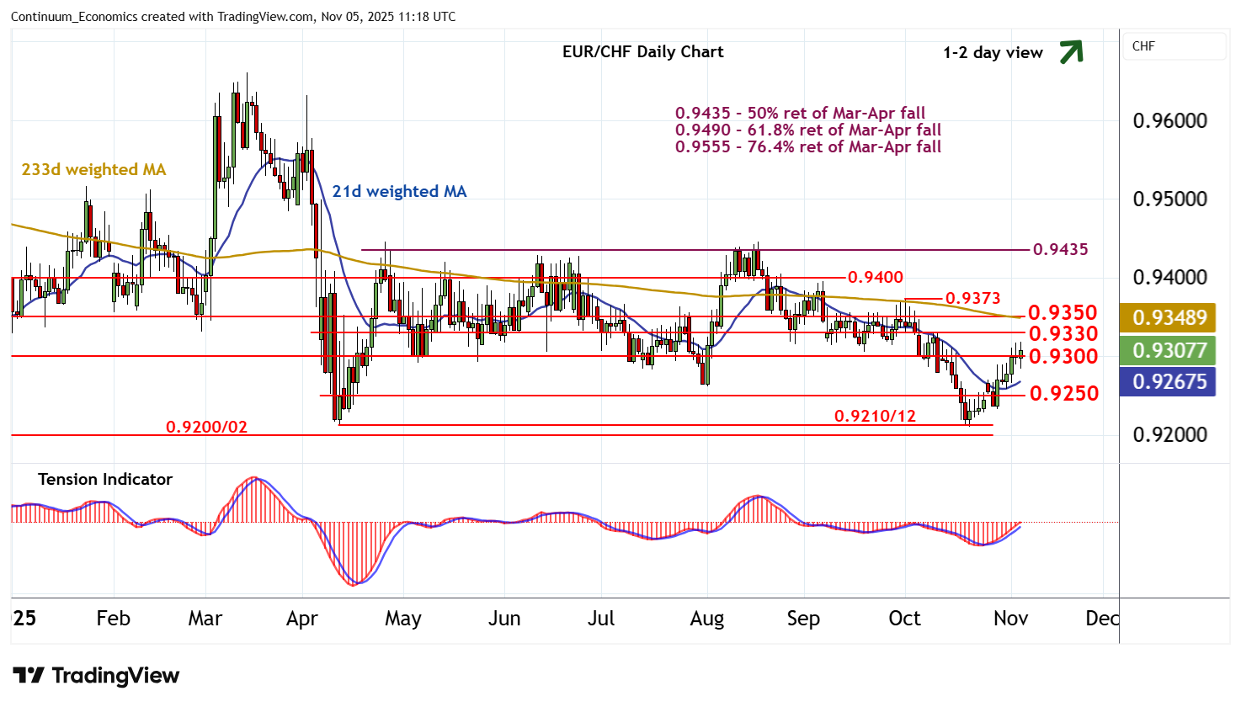
Task: Select the green 0.93077 current price badge
Action: [x=1169, y=350]
